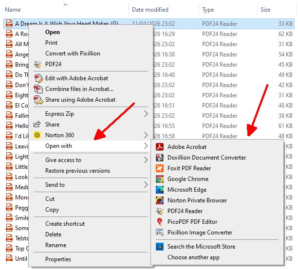Select Combine files in Acrobat
298x270 pixels.
coord(79,89)
